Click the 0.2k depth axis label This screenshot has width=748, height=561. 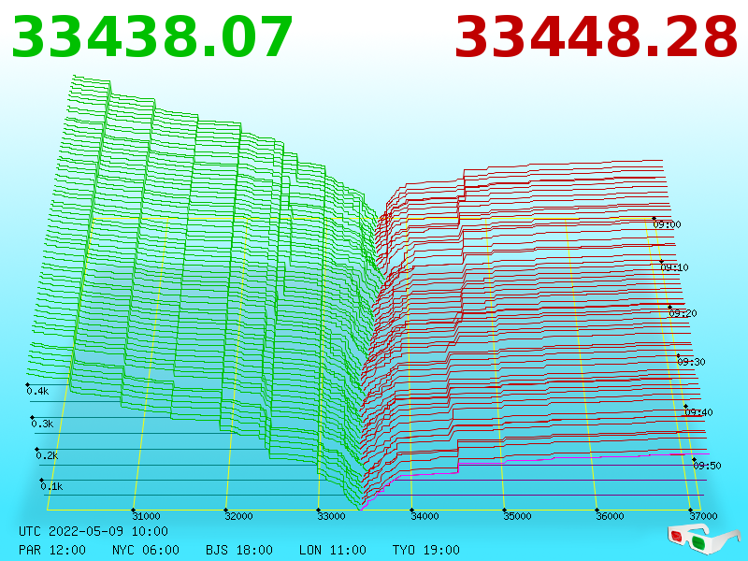(47, 455)
